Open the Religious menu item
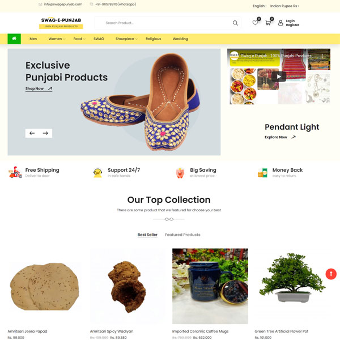 [x=154, y=39]
